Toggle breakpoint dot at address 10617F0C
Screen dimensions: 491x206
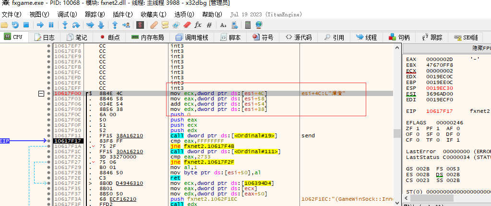tap(48, 115)
